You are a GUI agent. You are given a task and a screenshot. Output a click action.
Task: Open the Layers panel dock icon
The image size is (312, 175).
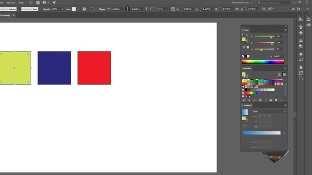(x=301, y=68)
